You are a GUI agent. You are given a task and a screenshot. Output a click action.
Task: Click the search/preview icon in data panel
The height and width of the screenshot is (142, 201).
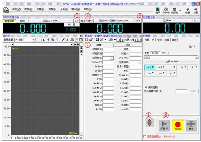coord(101,40)
